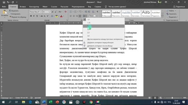Screen dimensions: 188x105
Task: Launch Google Chrome from the taskbar
Action: coord(91,102)
